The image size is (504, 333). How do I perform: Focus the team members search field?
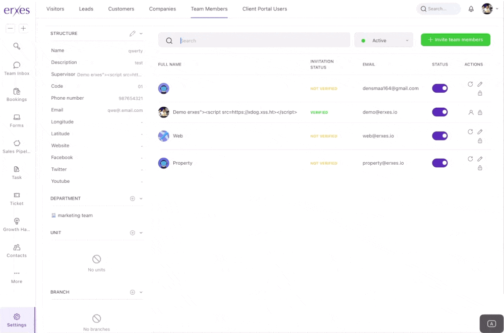point(254,40)
